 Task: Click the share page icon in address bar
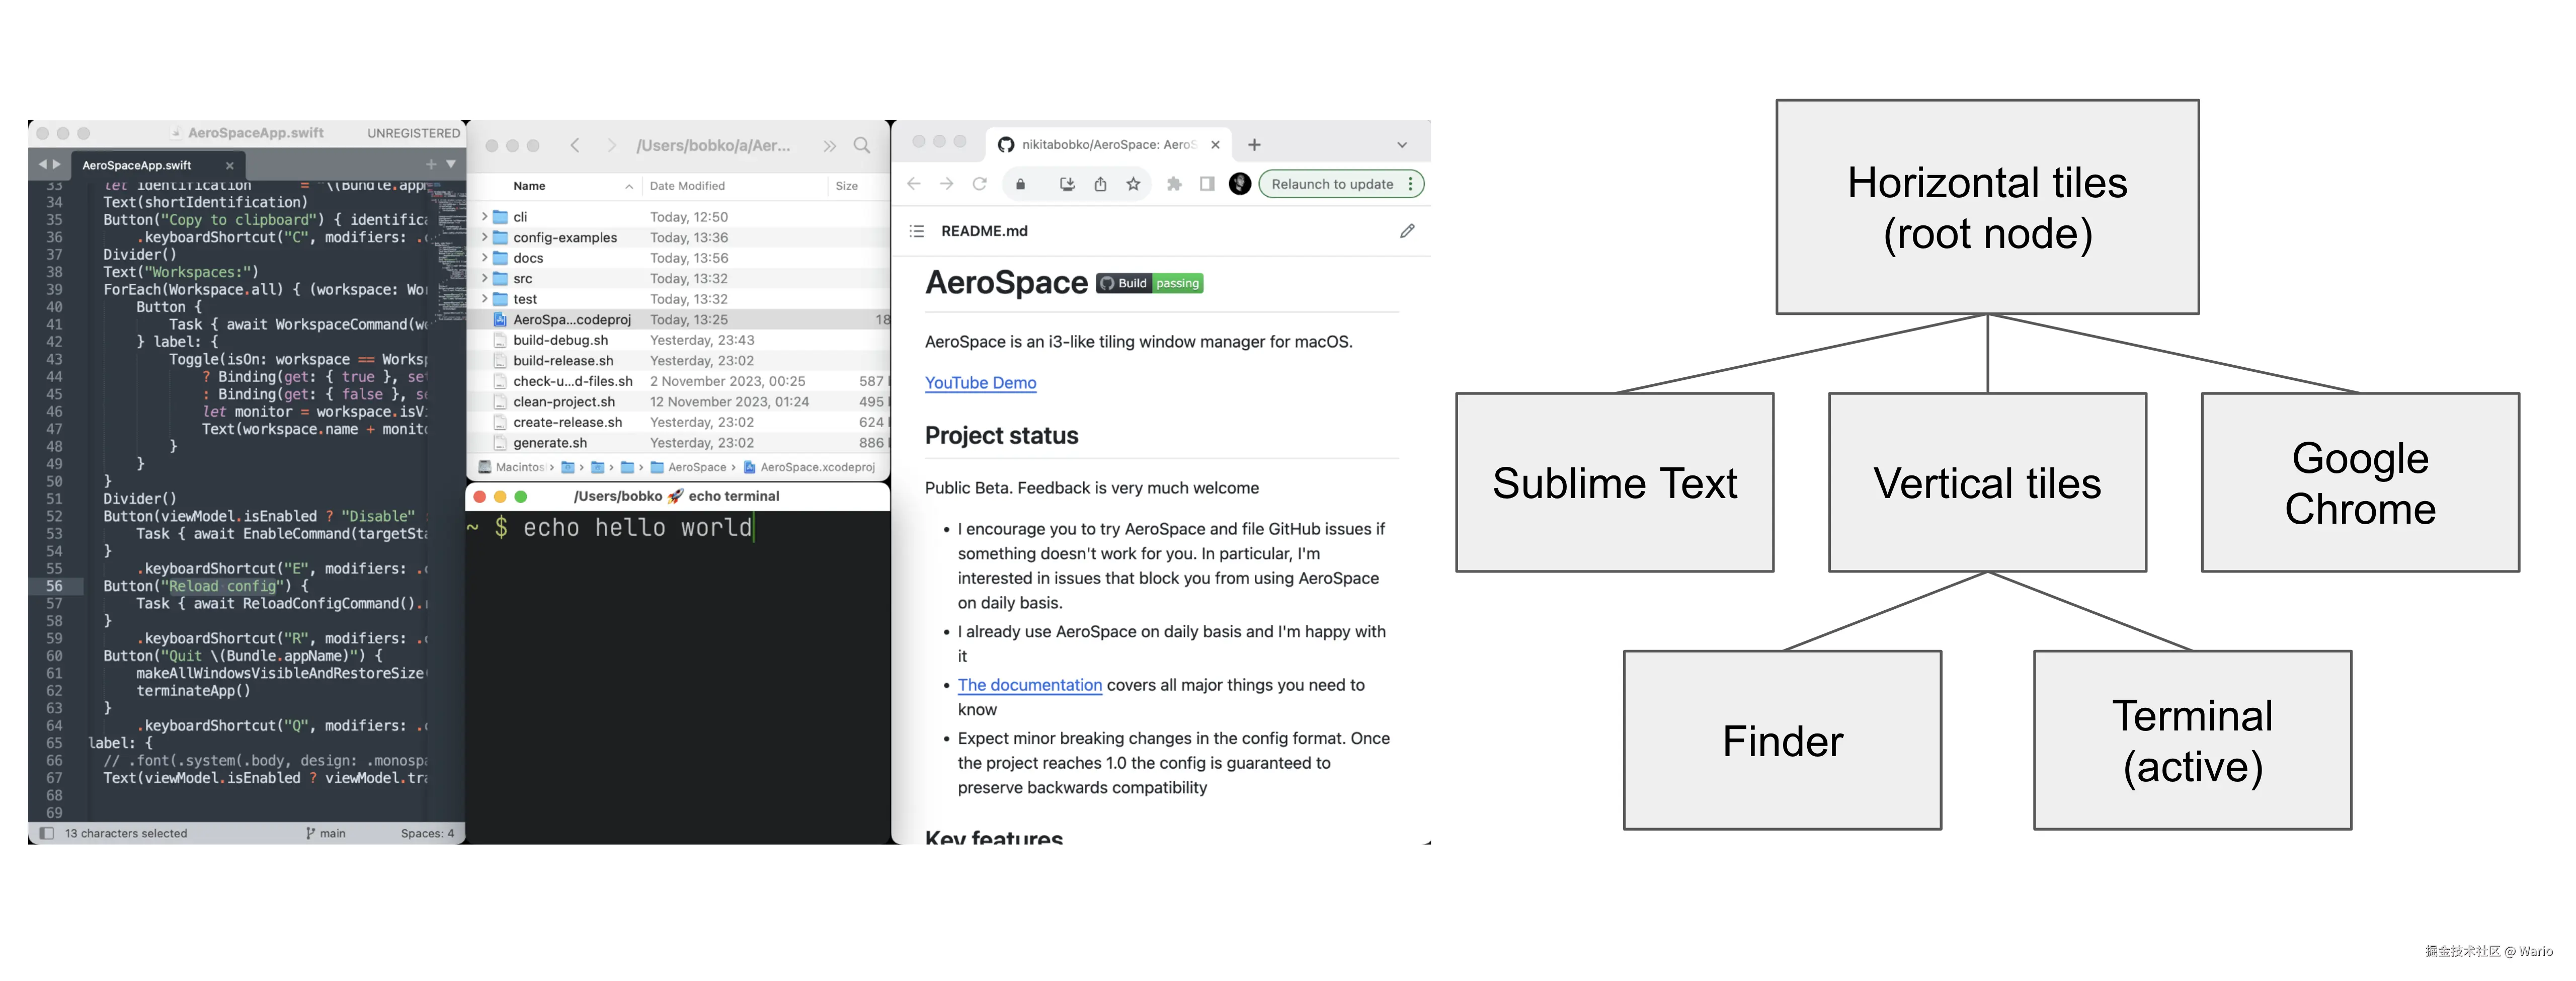(x=1100, y=184)
